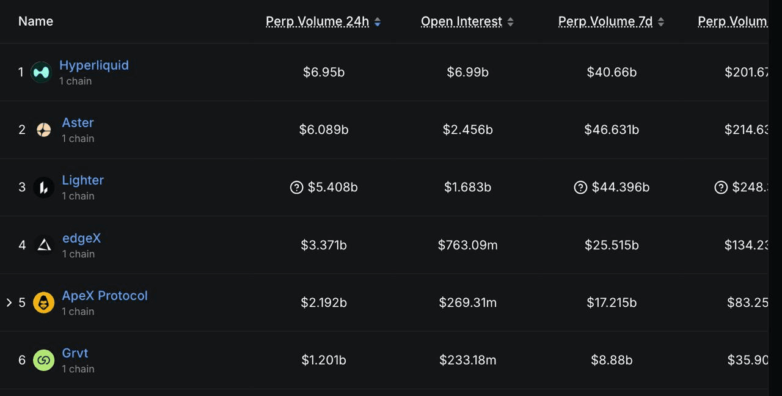Open the Lighter protocol link
Screen dimensions: 782x396
point(82,180)
